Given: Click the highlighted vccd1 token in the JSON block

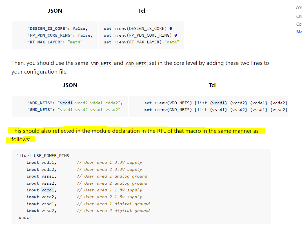Looking at the screenshot, I should 66,103.
